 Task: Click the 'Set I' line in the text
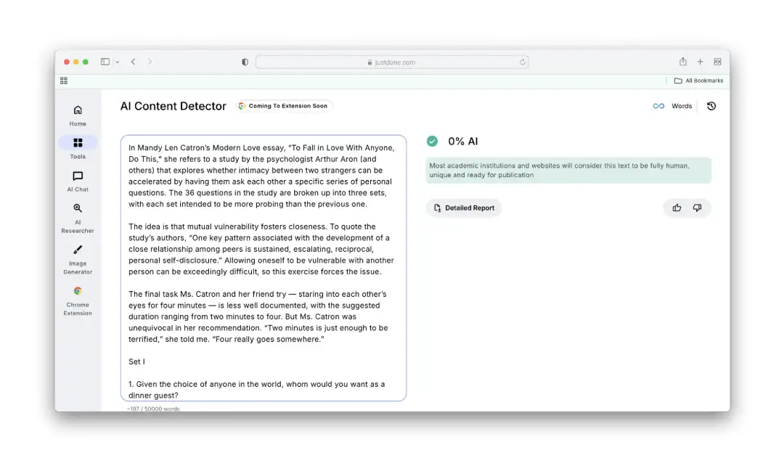136,361
